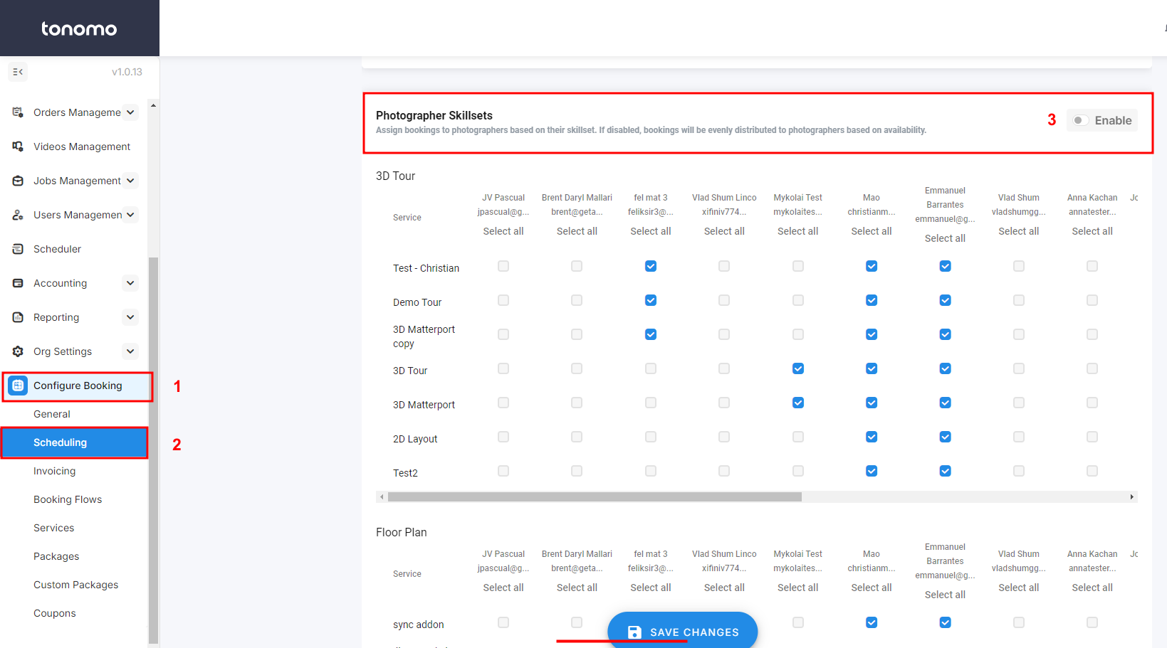This screenshot has width=1167, height=648.
Task: Open the Booking Flows submenu item
Action: pos(68,499)
